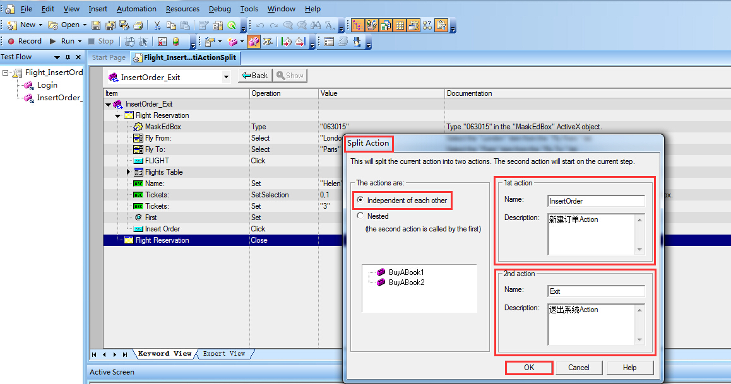Click the Find binoculars icon
Viewport: 731px width, 384px height.
click(x=315, y=25)
